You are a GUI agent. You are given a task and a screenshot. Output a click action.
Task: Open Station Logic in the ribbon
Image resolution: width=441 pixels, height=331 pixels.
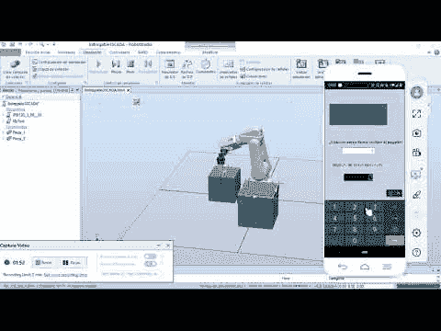coord(51,69)
